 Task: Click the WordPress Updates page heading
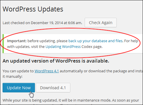[x=33, y=9]
